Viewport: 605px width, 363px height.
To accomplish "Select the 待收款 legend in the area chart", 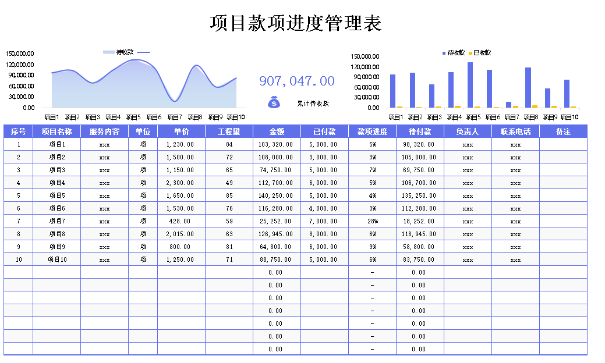I will tap(126, 52).
